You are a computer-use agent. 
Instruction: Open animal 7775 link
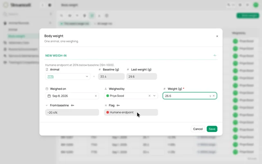click(50, 77)
